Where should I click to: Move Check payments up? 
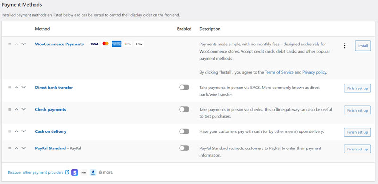tap(17, 109)
